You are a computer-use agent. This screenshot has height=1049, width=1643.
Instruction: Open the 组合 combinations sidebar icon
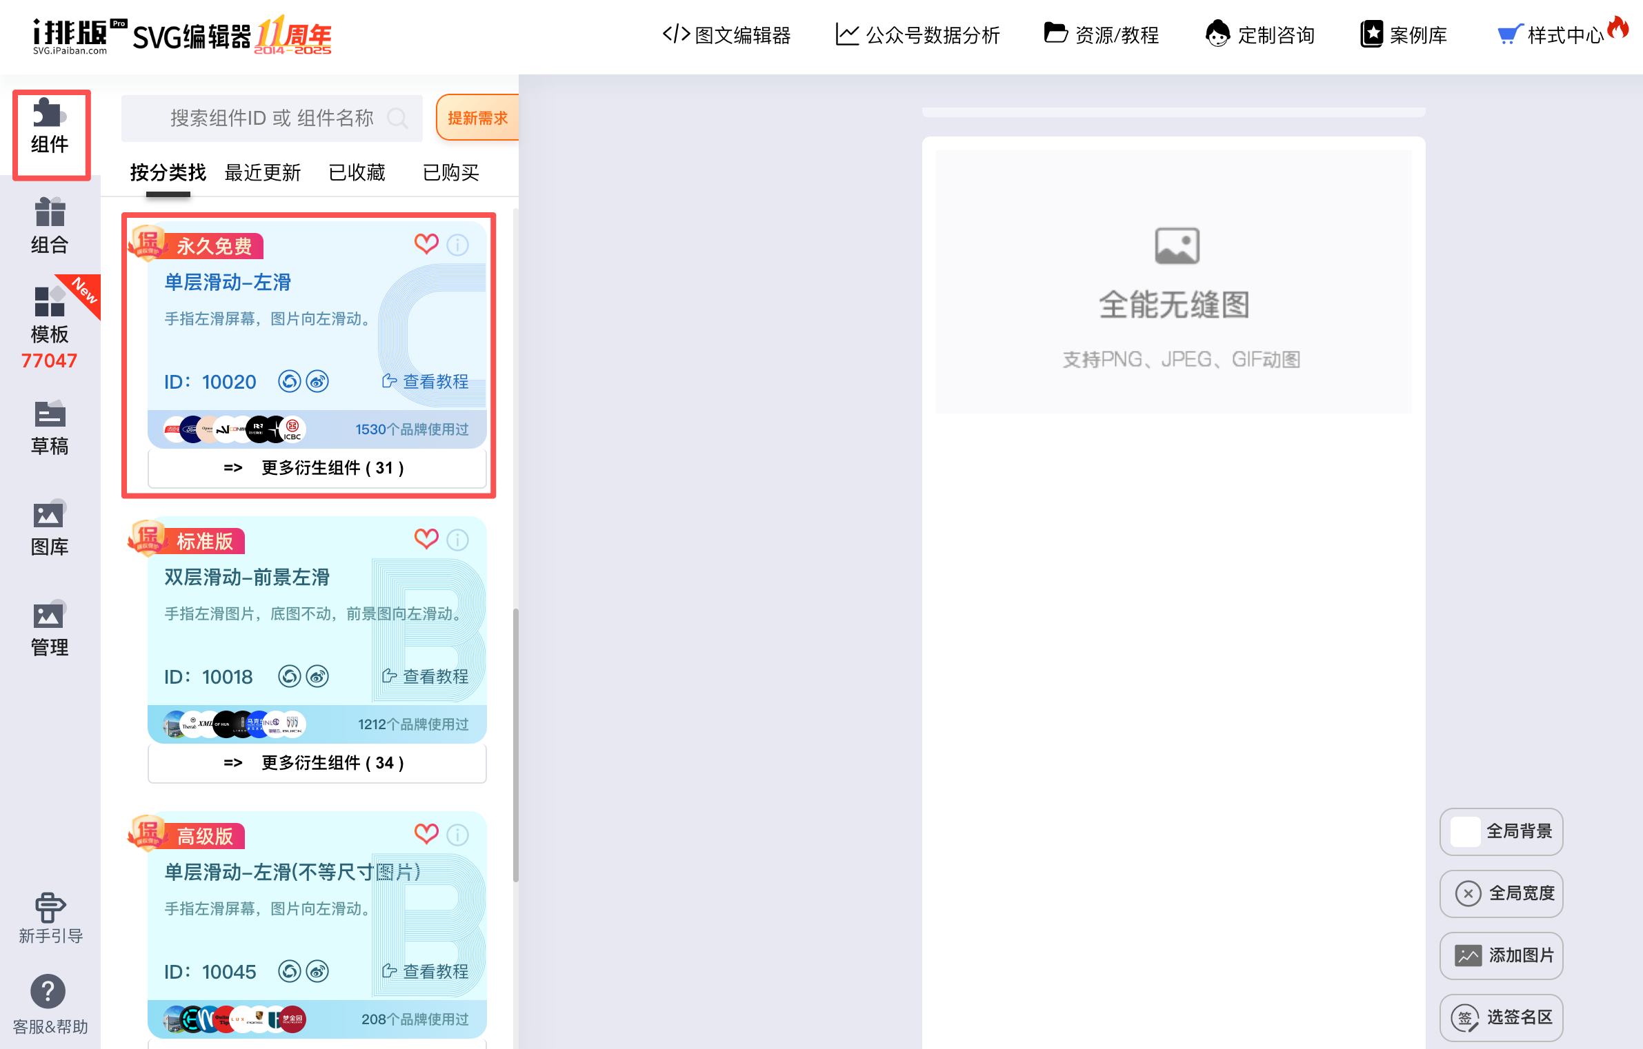[50, 226]
